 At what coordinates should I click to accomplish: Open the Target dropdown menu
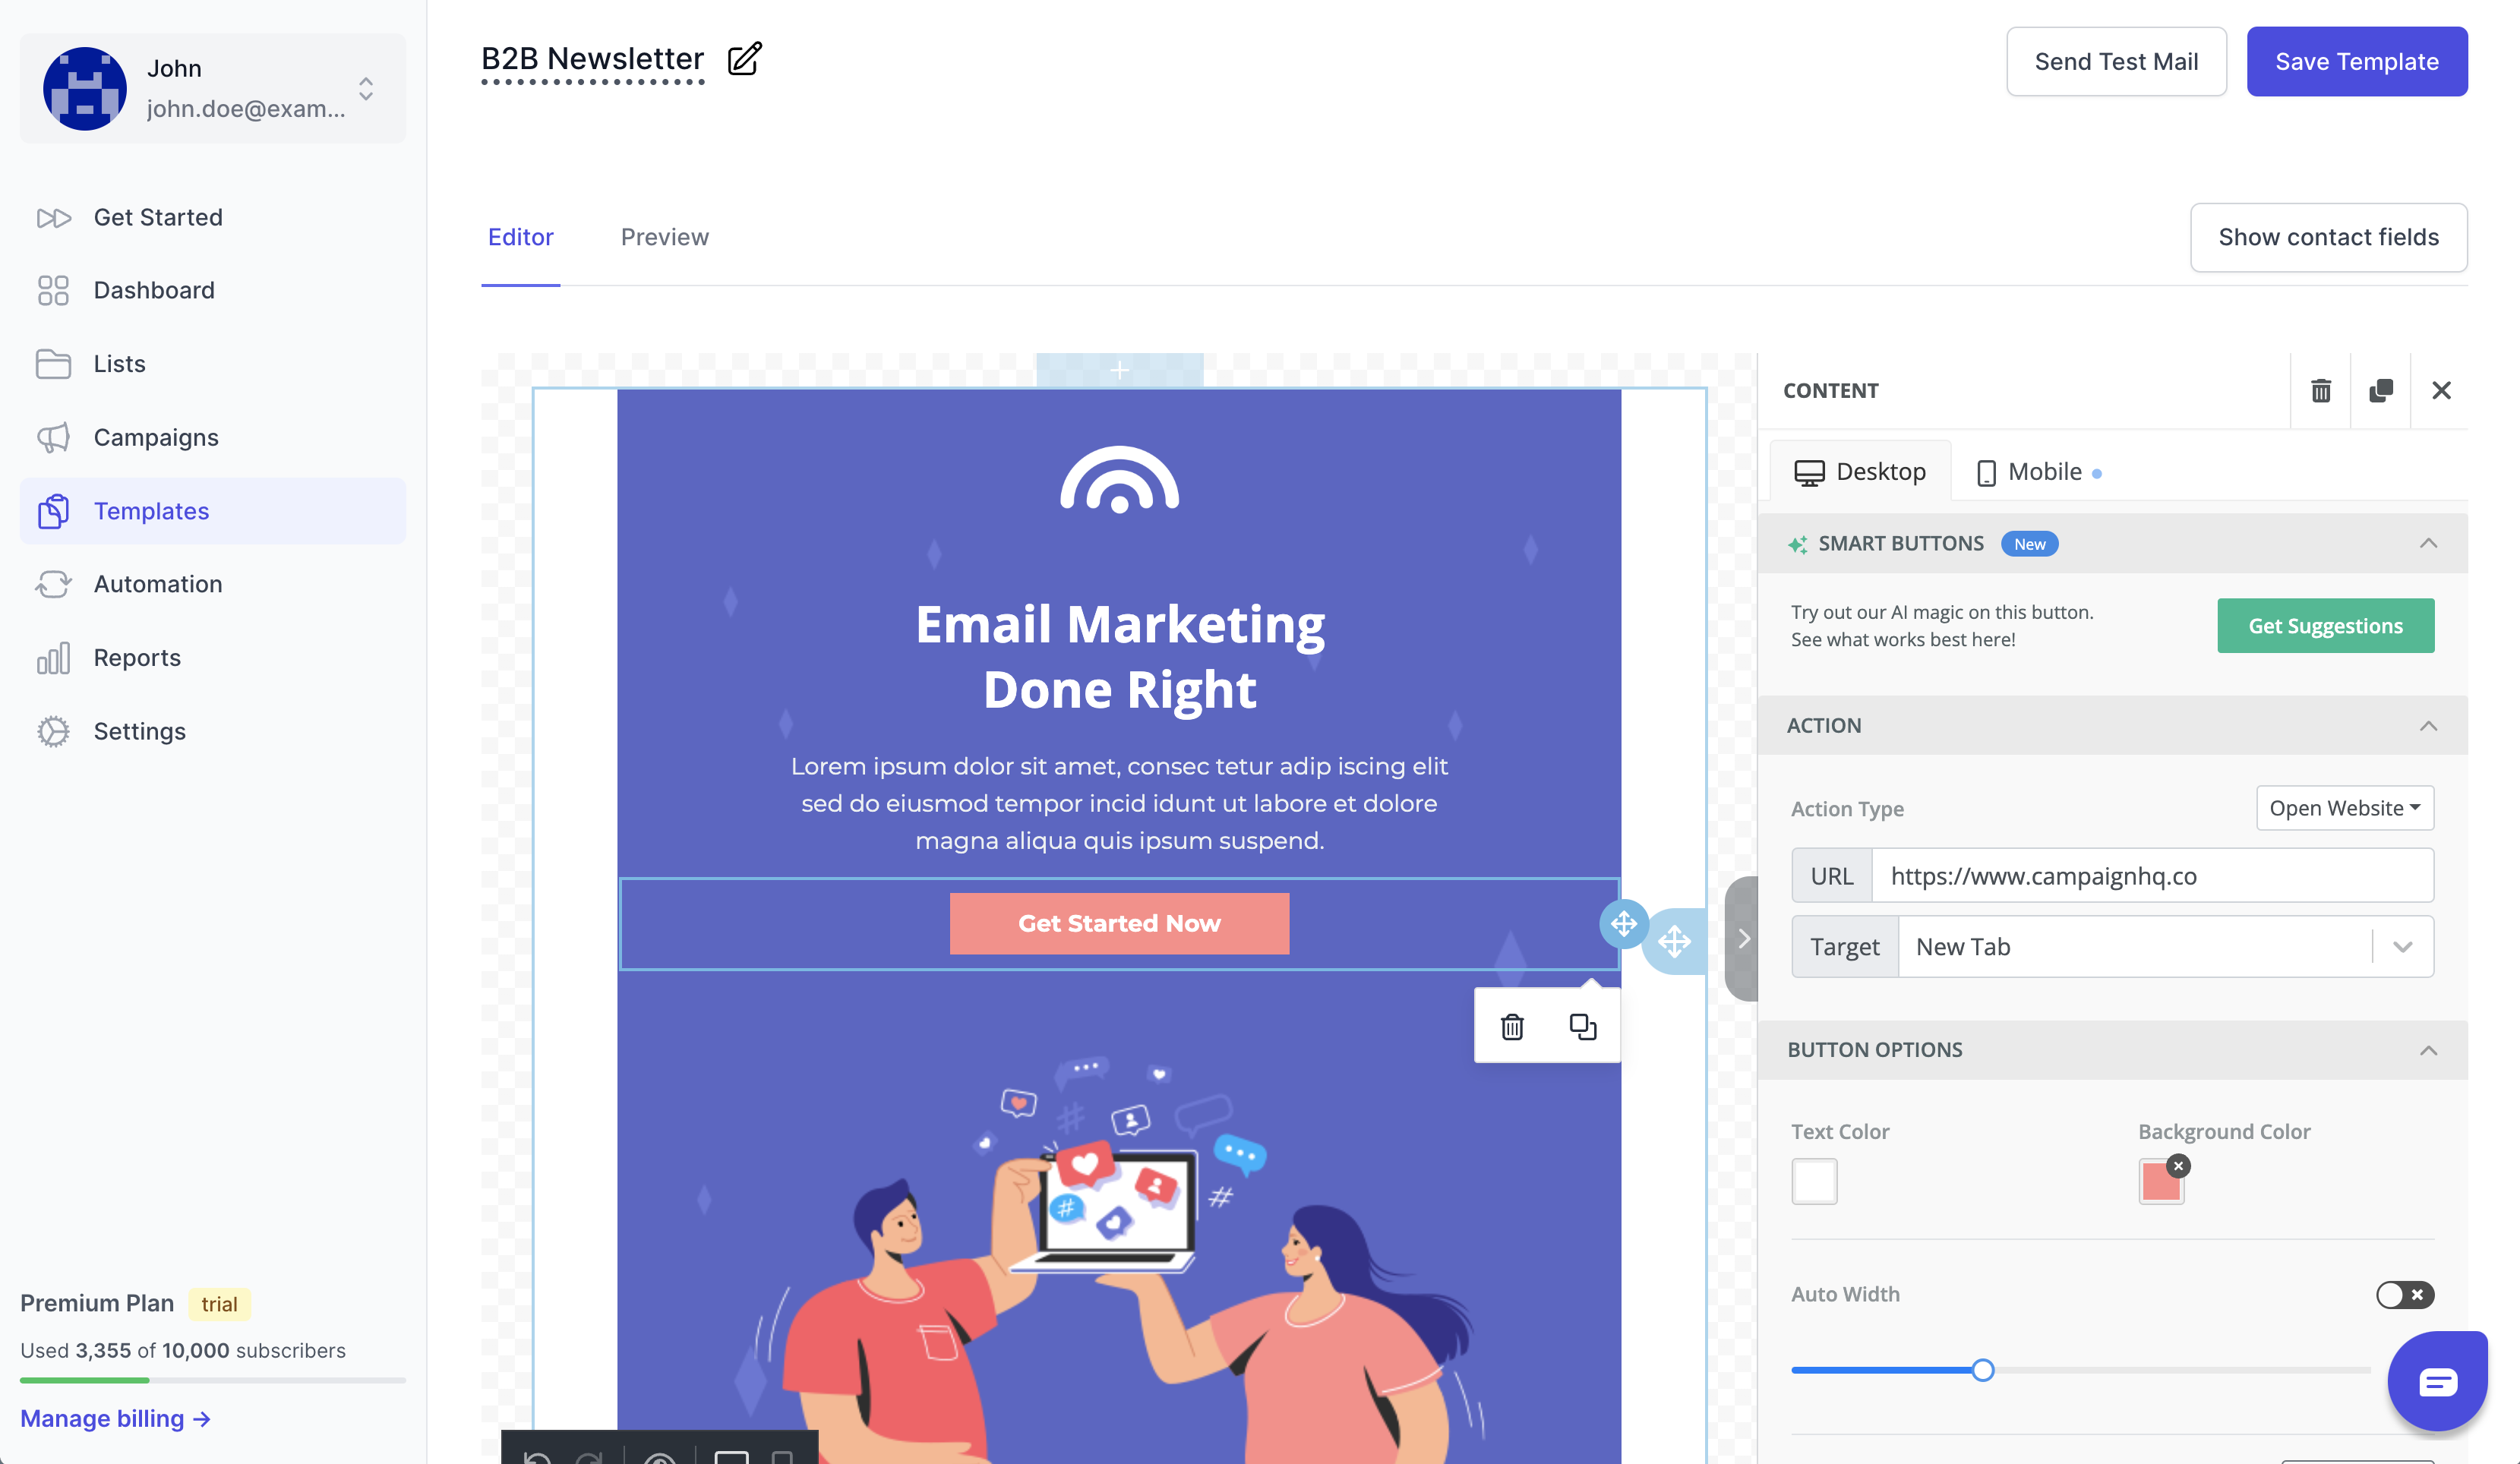pos(2402,946)
